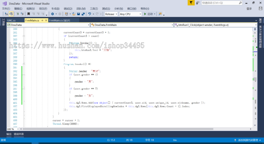The height and width of the screenshot is (144, 264).
Task: Expand the start button dropdown arrow
Action: [155, 14]
